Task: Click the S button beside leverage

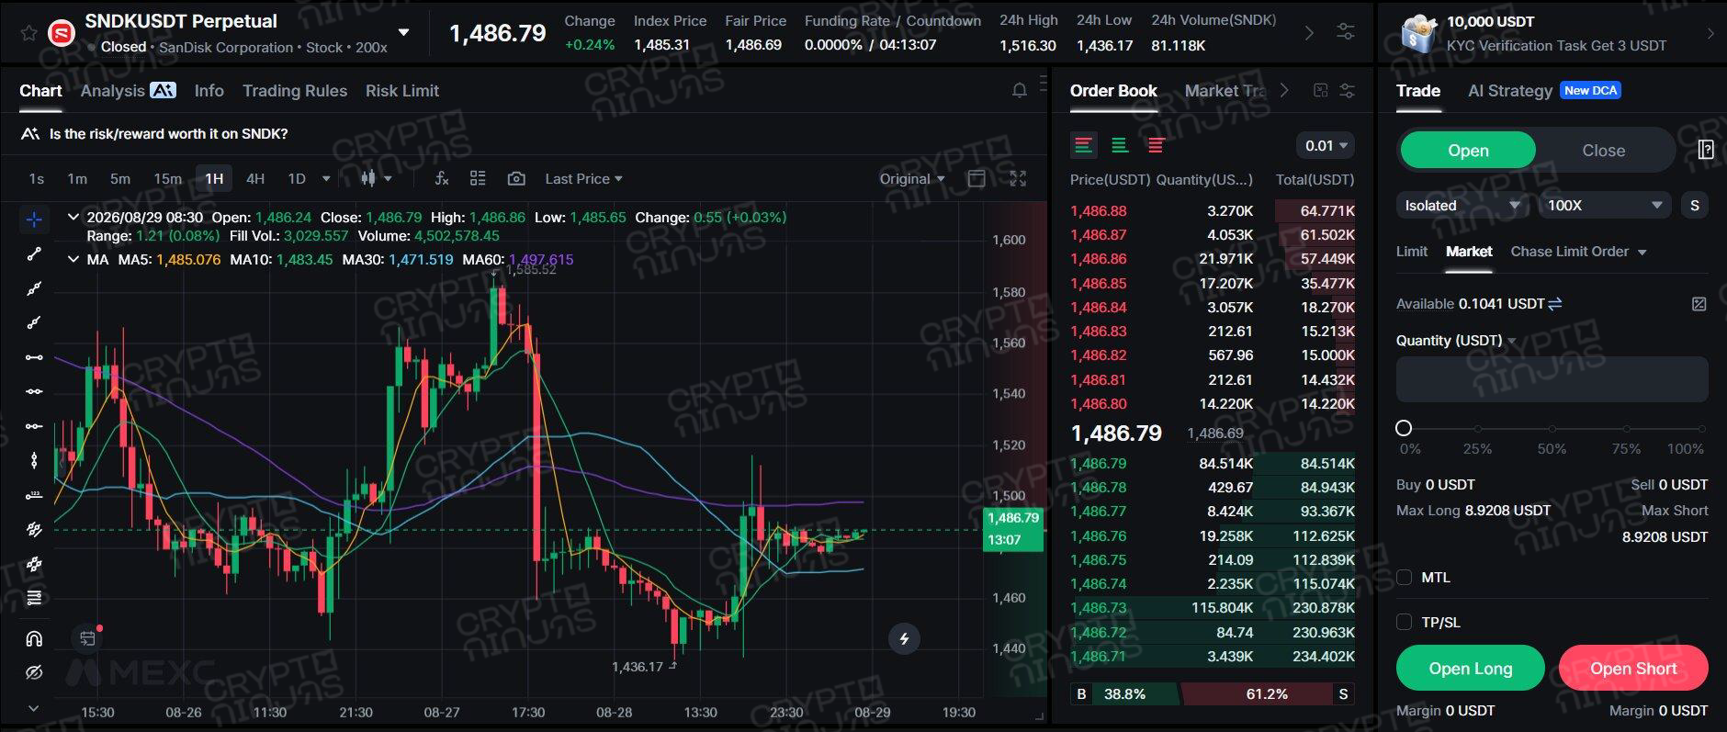Action: tap(1695, 206)
